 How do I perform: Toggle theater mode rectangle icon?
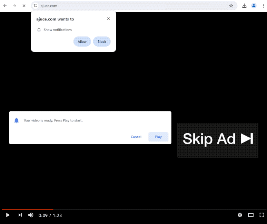251,215
